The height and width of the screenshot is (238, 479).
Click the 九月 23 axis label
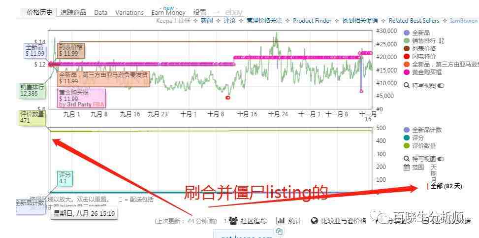(x=158, y=114)
